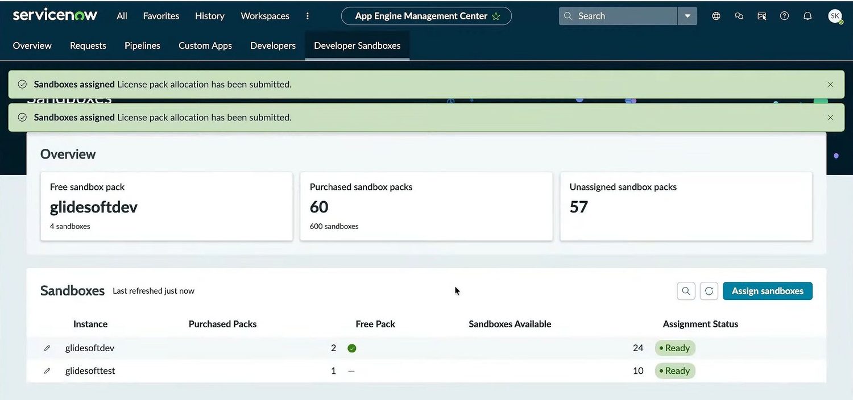Open the Favorites menu

[x=161, y=16]
